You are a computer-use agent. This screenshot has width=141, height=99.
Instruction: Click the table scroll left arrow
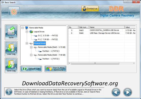[69, 63]
